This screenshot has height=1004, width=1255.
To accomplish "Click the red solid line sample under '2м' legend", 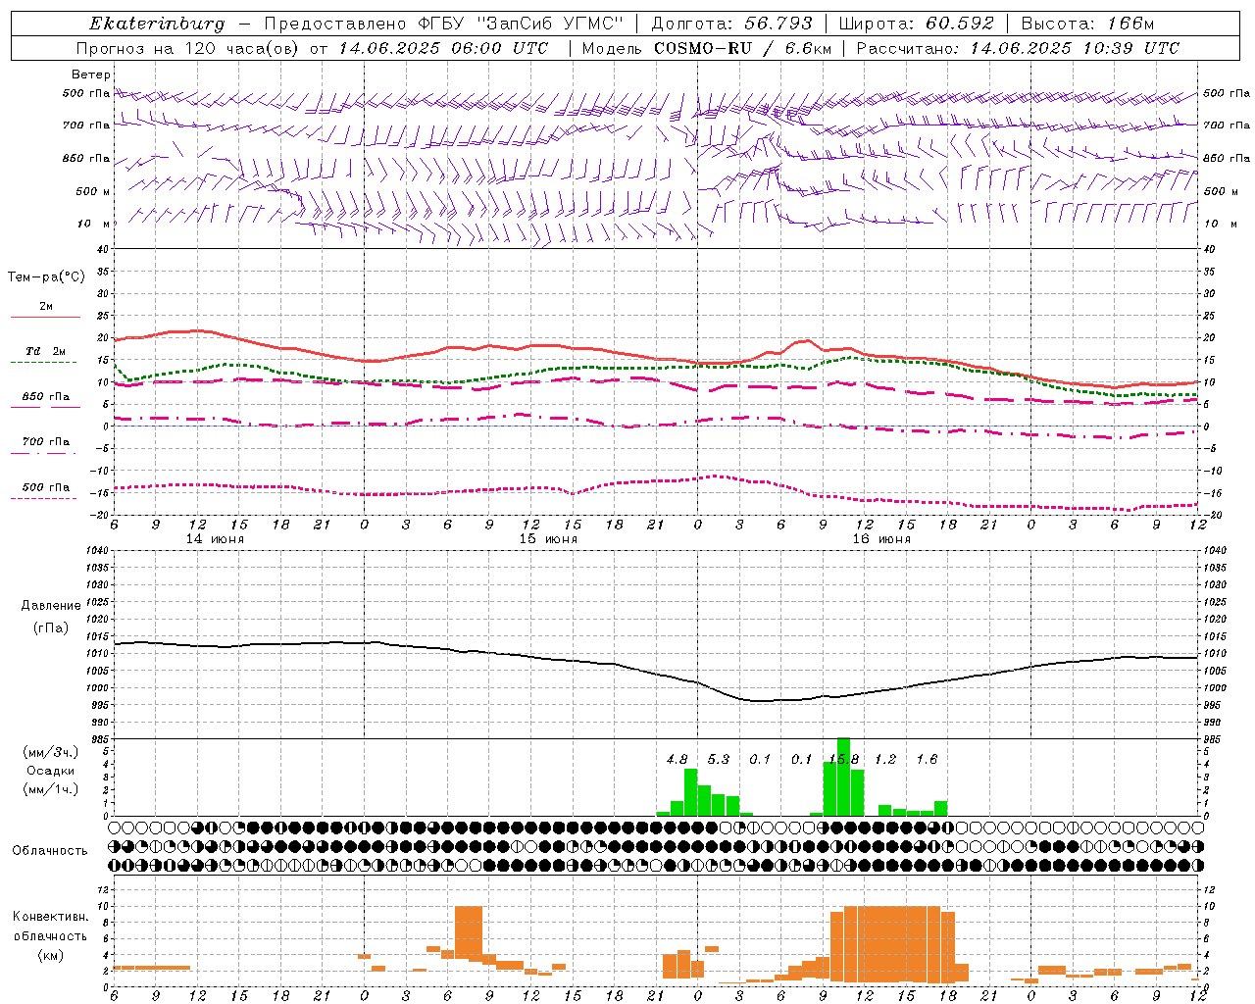I will point(45,317).
